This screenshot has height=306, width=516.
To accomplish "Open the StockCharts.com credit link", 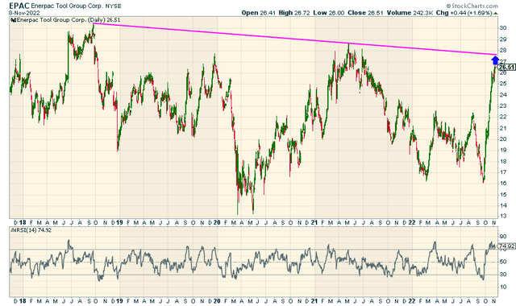I will pos(472,6).
